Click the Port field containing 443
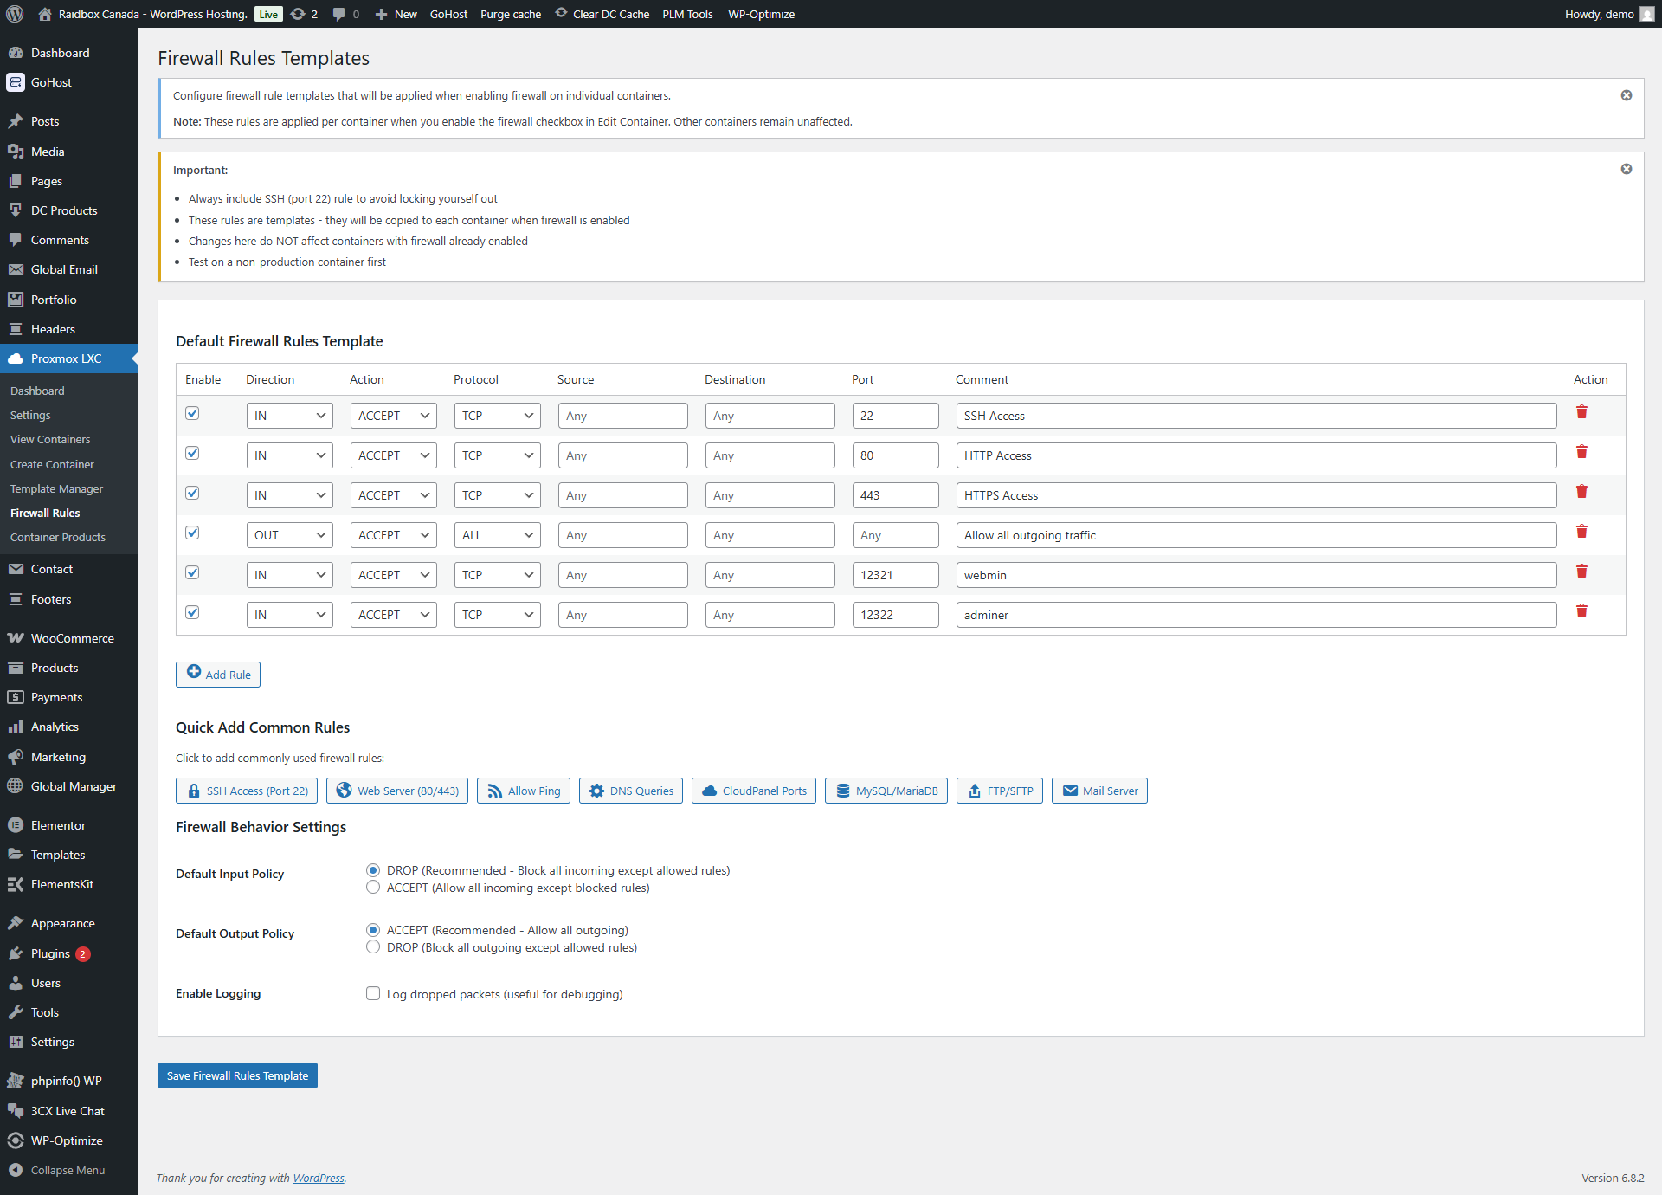The height and width of the screenshot is (1195, 1662). (895, 495)
